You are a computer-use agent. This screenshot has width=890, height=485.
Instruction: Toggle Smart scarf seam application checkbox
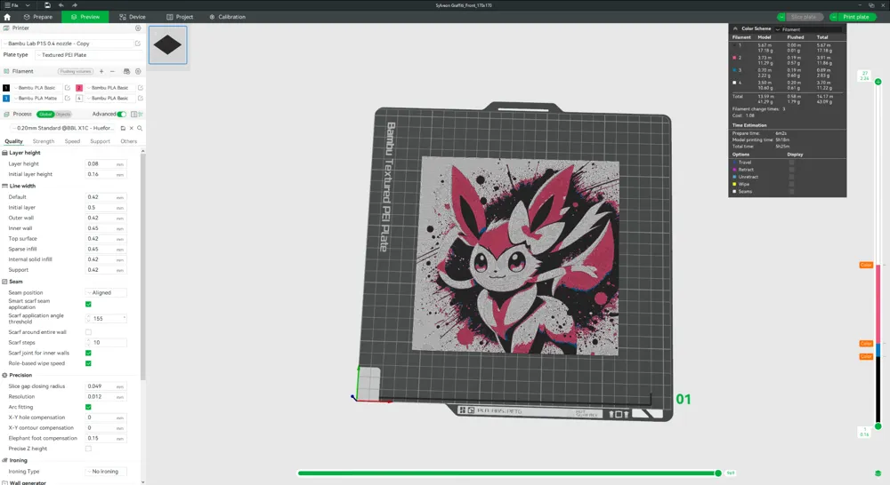pos(88,305)
